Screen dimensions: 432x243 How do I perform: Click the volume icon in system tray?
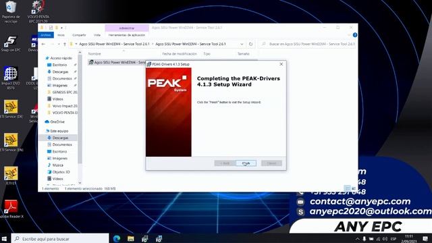(x=385, y=239)
